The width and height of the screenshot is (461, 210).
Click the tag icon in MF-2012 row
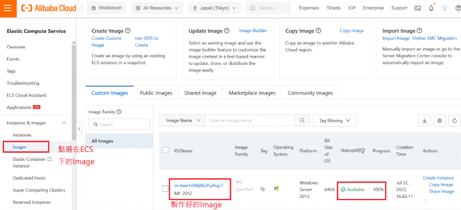(x=263, y=189)
